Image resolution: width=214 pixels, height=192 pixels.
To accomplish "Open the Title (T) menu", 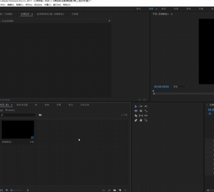I will click(x=48, y=5).
